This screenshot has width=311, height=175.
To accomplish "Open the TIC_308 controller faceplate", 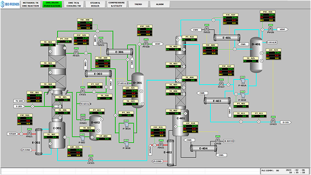I will (x=85, y=24).
